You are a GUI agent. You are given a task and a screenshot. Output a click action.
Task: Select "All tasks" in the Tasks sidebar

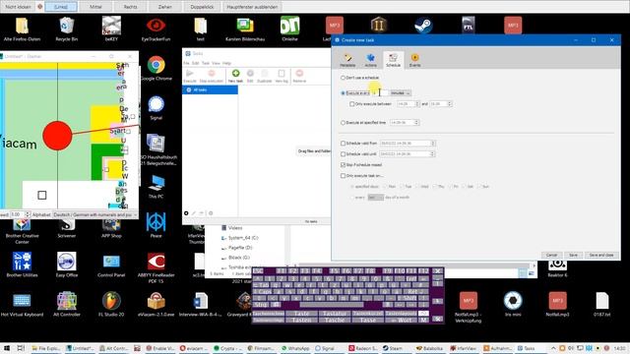coord(210,89)
